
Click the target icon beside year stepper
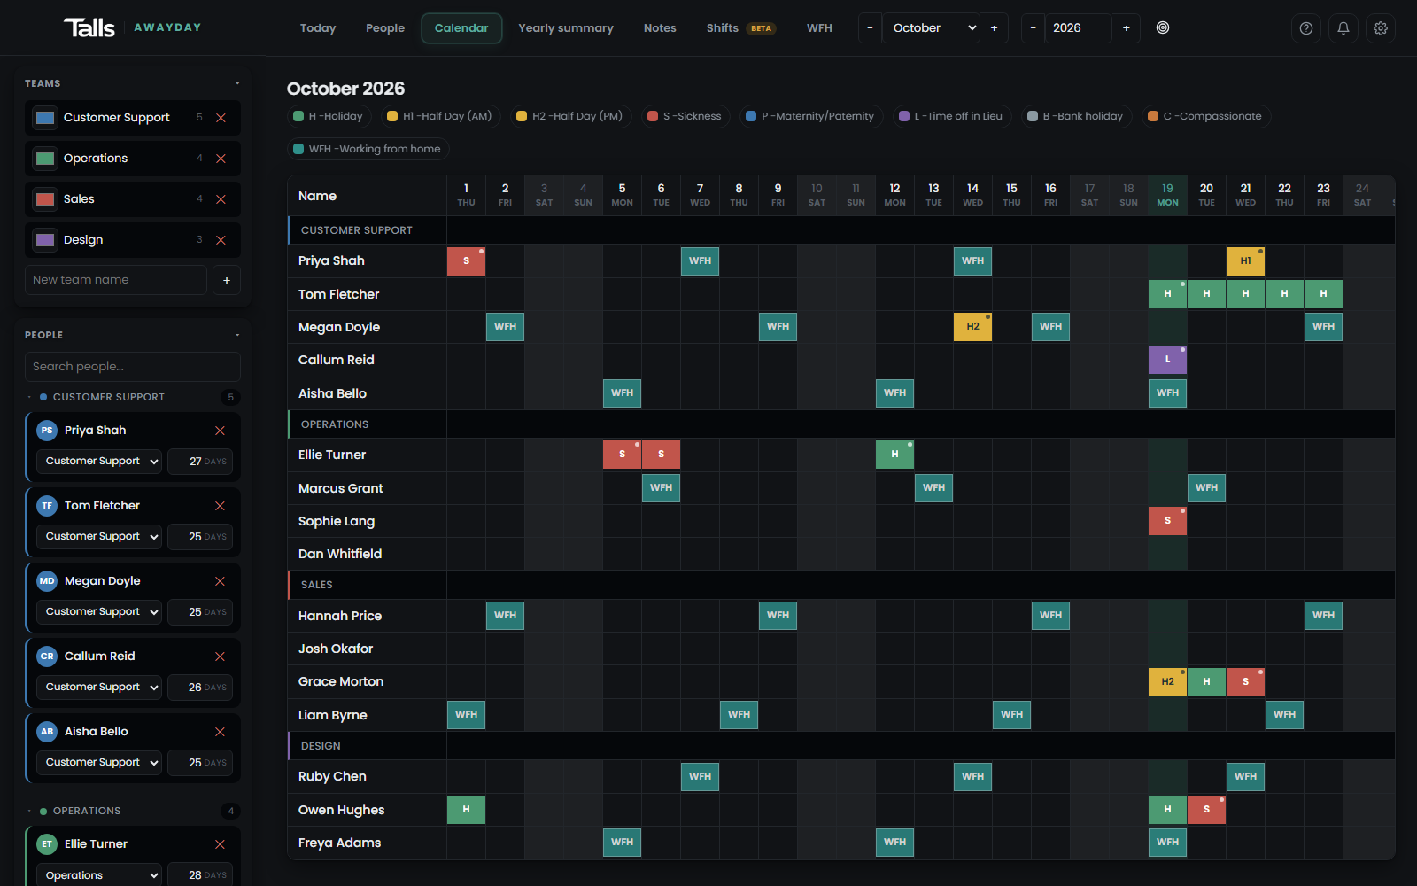pos(1163,27)
